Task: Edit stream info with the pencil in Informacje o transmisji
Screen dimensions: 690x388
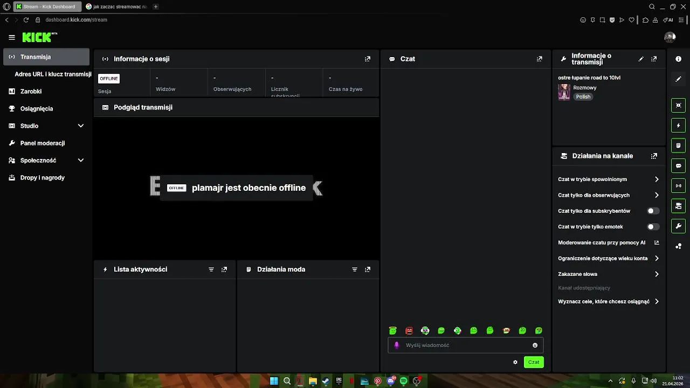Action: point(641,59)
